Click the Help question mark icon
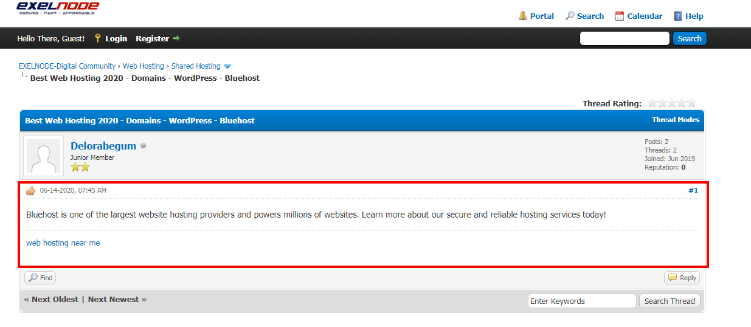The height and width of the screenshot is (327, 751). click(678, 16)
